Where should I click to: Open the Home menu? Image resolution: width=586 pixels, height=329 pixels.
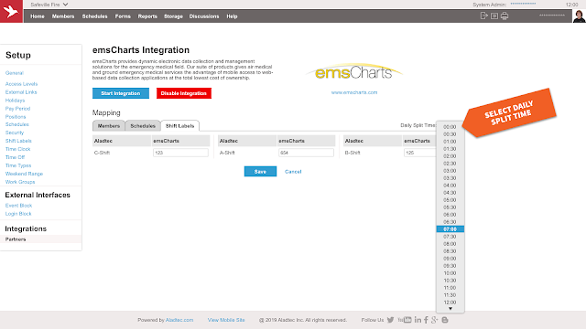38,16
